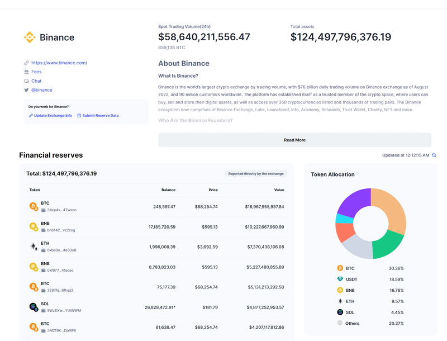The height and width of the screenshot is (341, 447).
Task: Click the refresh icon beside Updated time
Action: pos(434,155)
